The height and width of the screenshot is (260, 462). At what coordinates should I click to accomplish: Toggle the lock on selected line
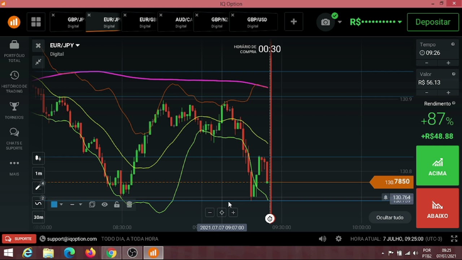coord(117,205)
